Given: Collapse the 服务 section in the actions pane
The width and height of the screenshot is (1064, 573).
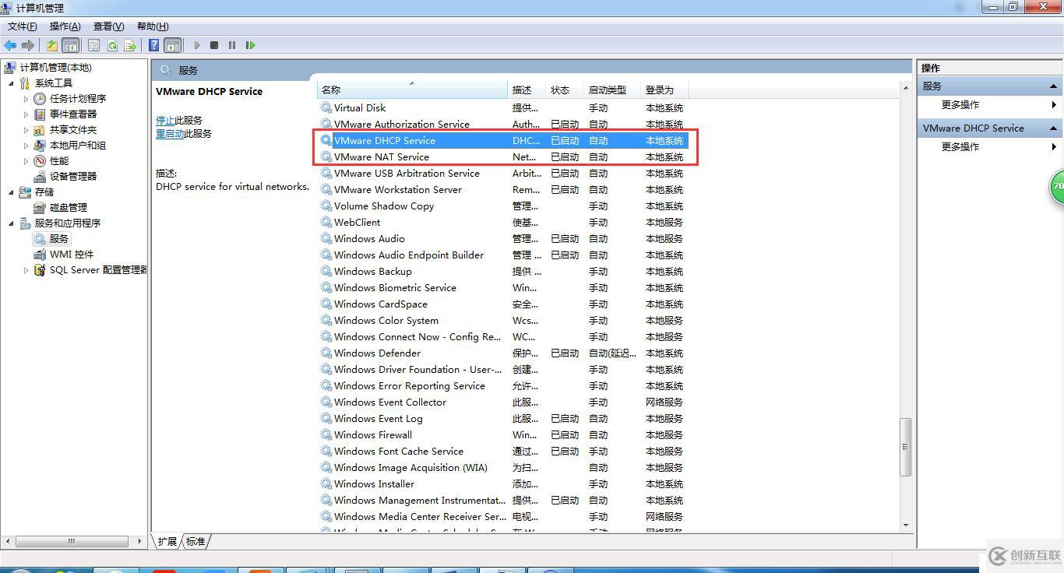Looking at the screenshot, I should click(1054, 86).
